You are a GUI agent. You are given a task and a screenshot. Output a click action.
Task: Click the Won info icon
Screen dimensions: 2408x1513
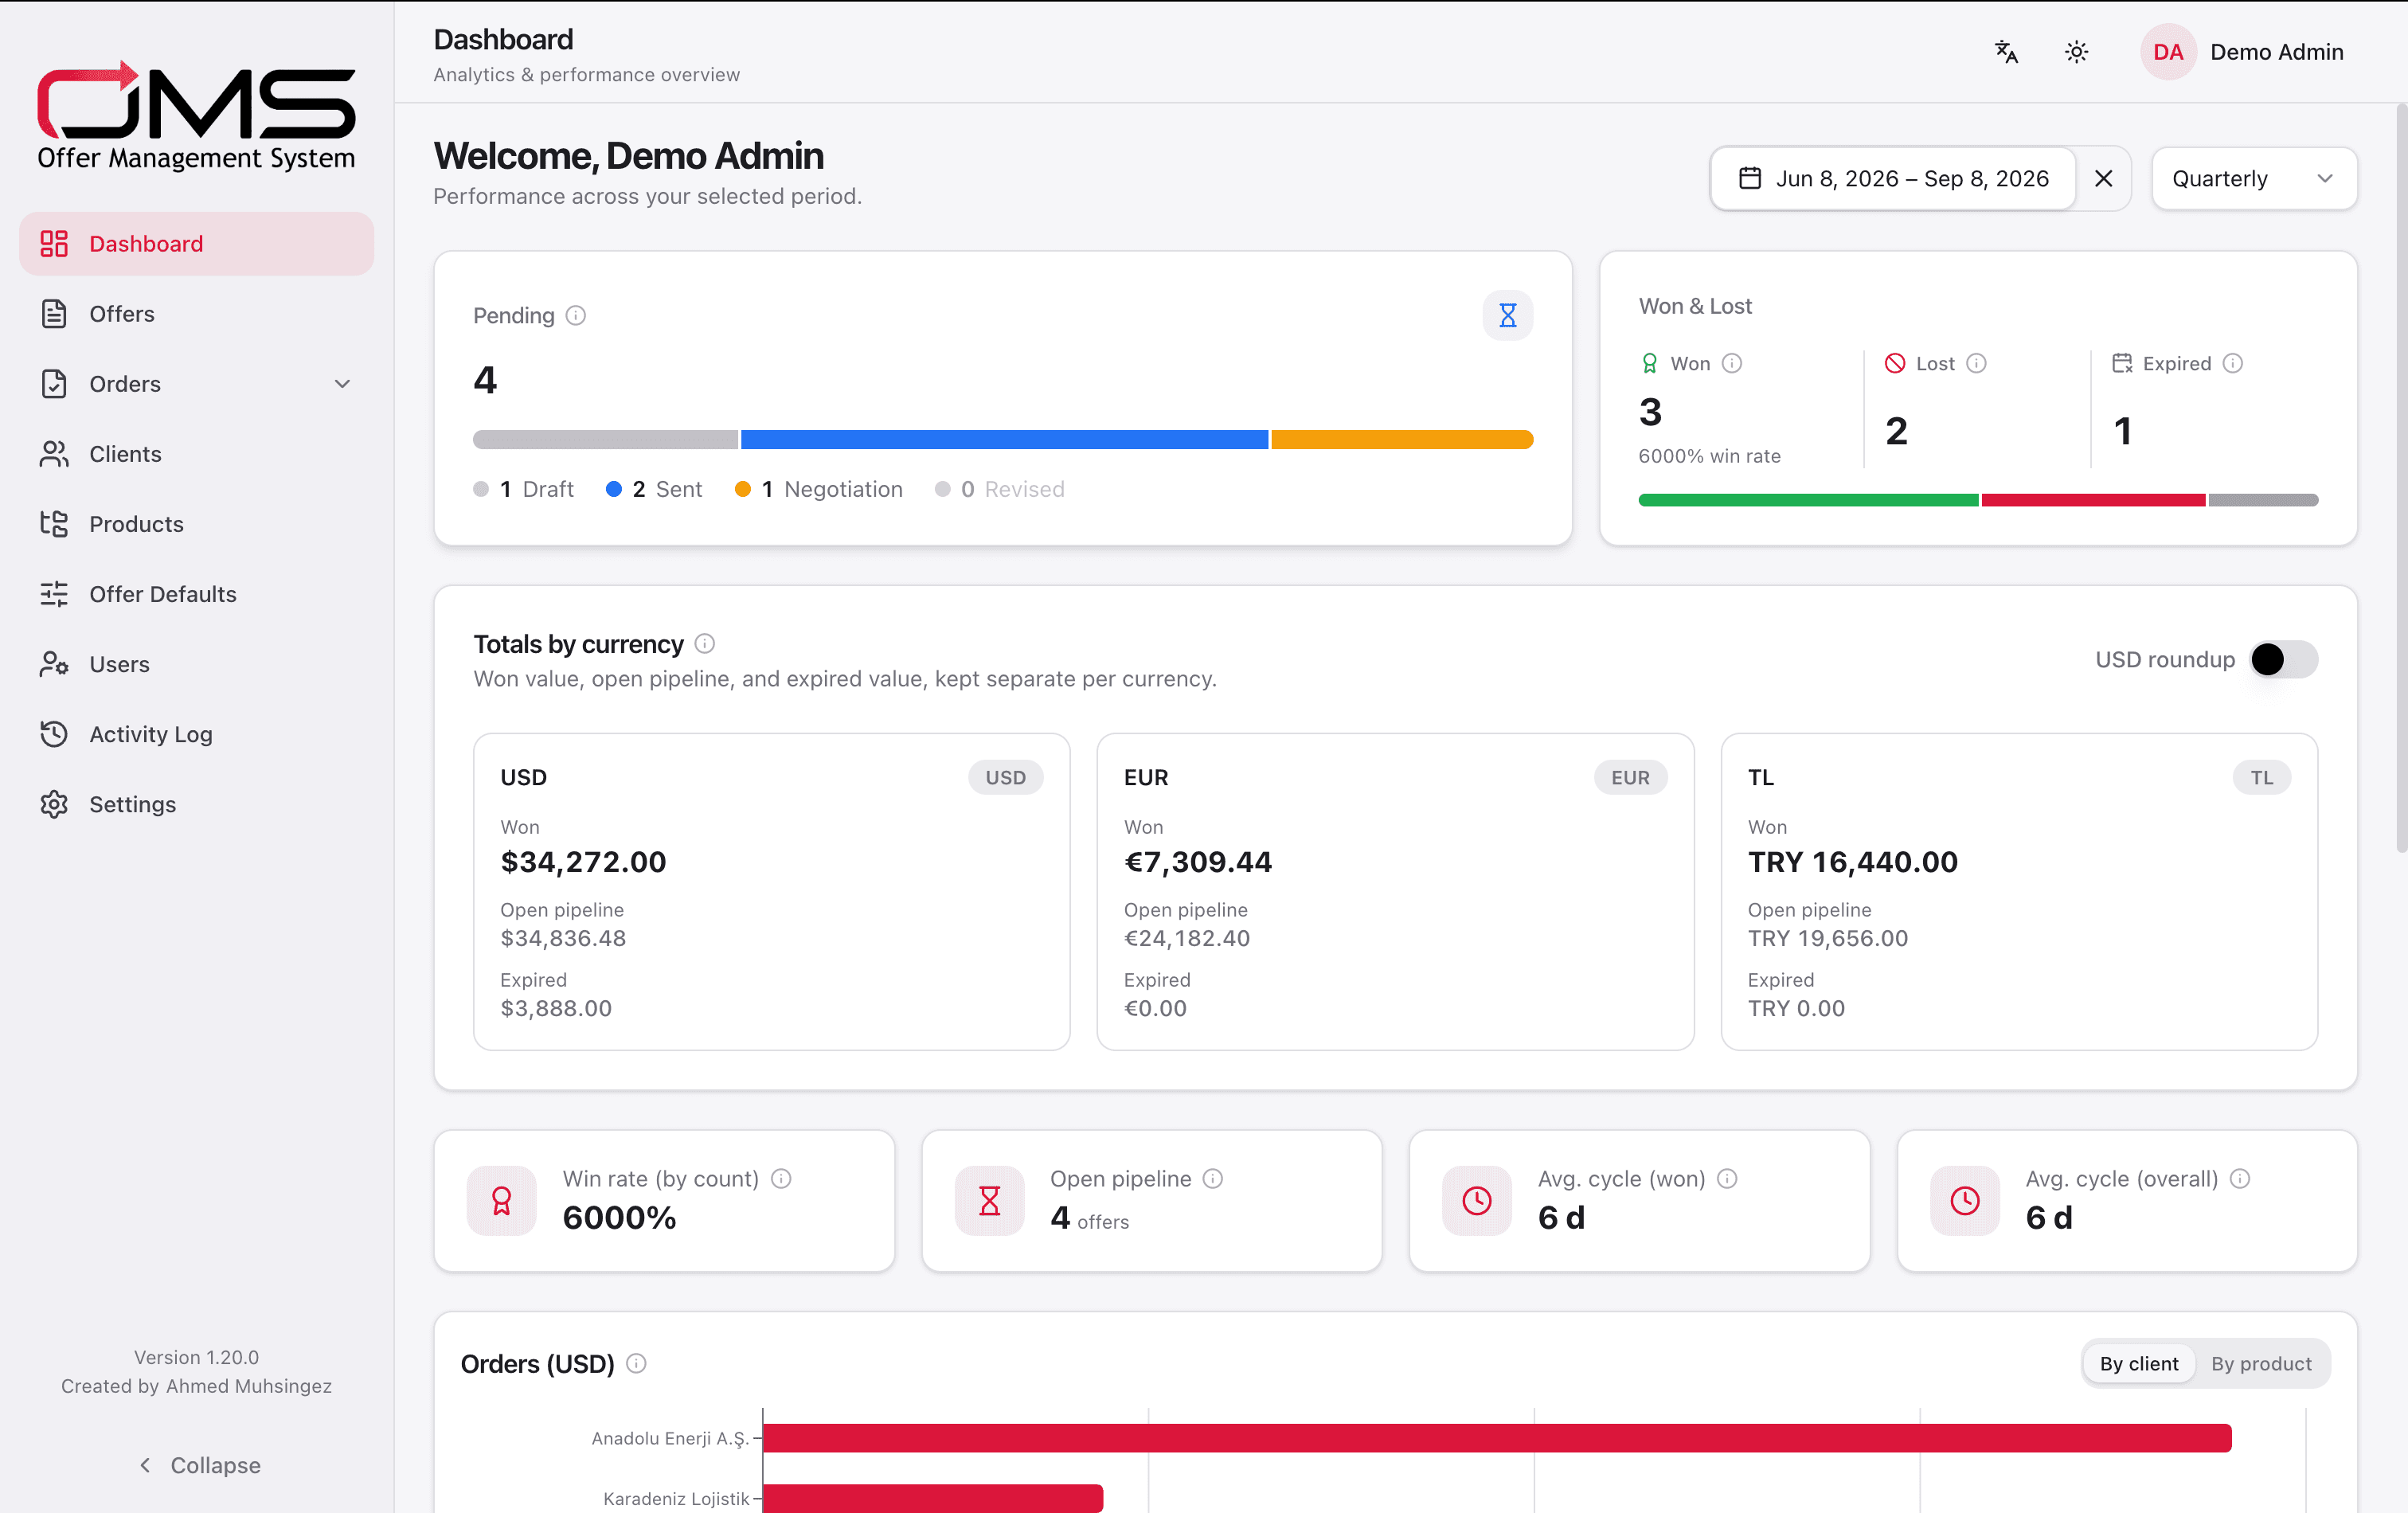[1732, 363]
